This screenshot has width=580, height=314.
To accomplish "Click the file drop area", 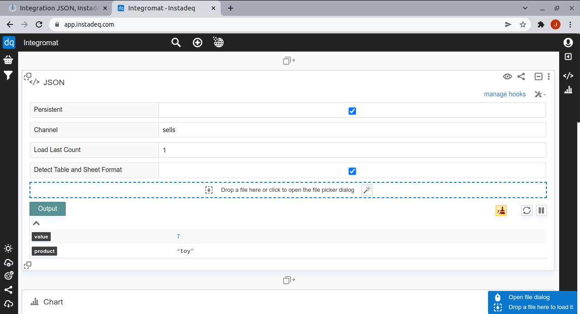I will tap(288, 190).
